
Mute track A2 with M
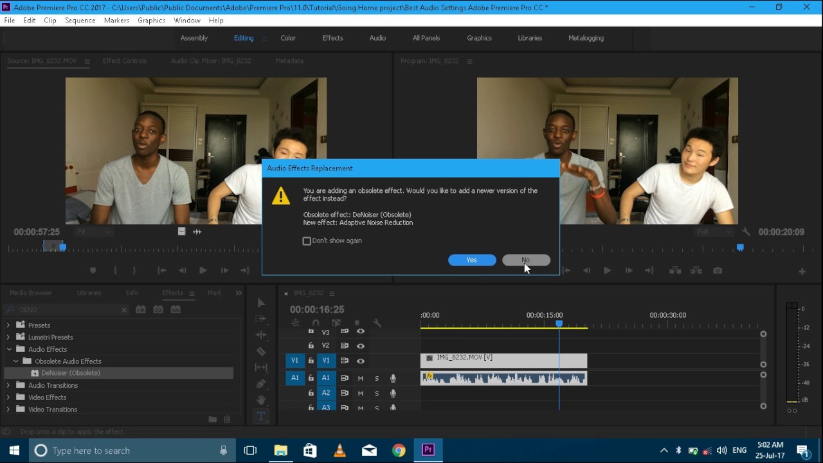pos(361,393)
